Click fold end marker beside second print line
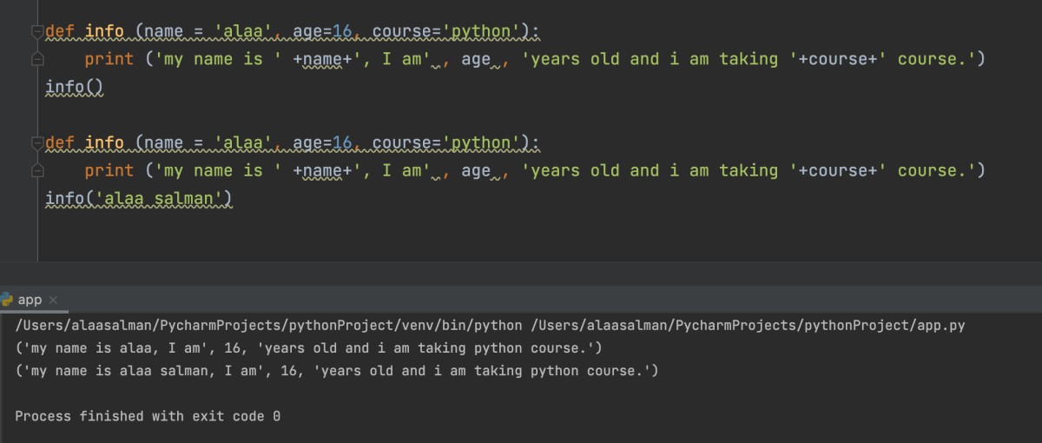Viewport: 1042px width, 443px height. click(37, 171)
